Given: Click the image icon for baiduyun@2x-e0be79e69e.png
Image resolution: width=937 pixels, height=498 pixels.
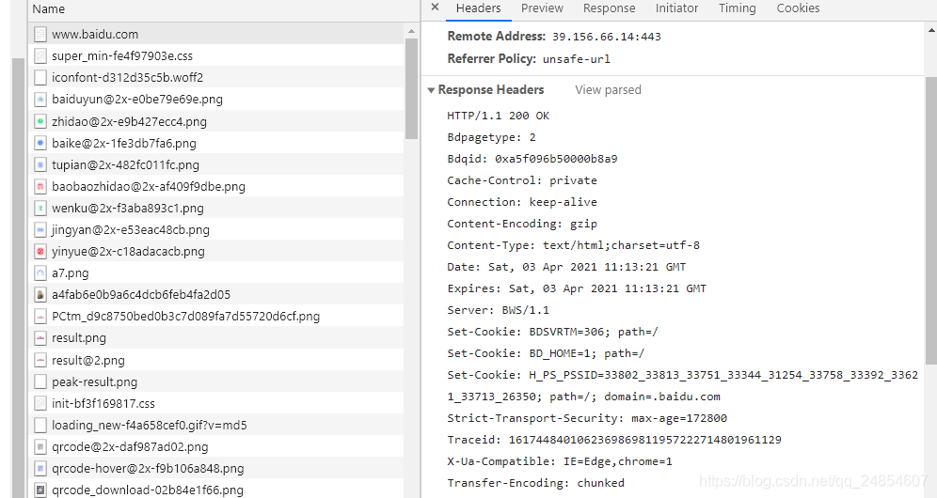Looking at the screenshot, I should click(40, 99).
